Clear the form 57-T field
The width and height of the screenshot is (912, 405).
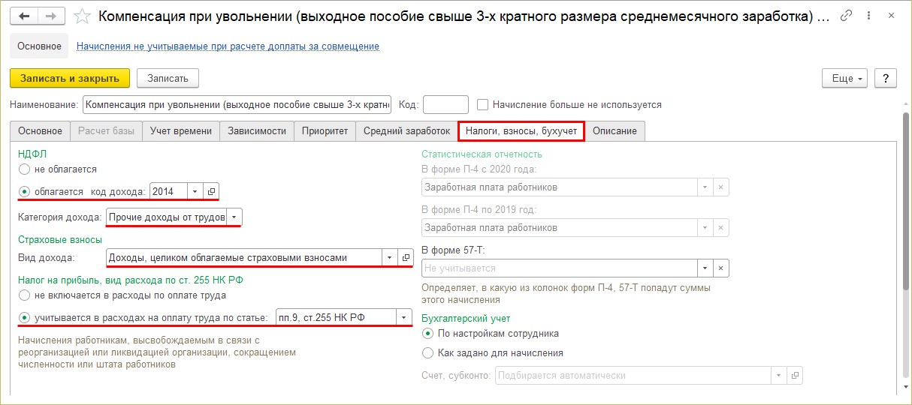point(720,268)
